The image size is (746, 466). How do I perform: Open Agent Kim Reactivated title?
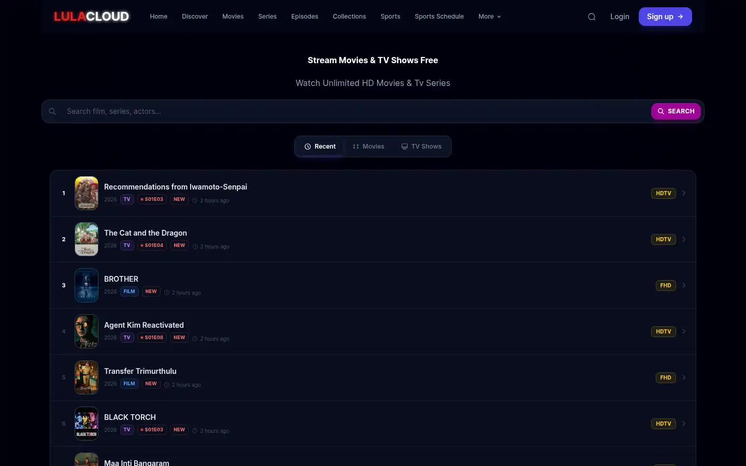click(144, 325)
